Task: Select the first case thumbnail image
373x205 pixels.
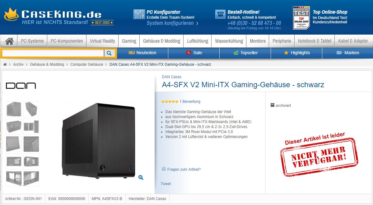Action: coord(14,109)
